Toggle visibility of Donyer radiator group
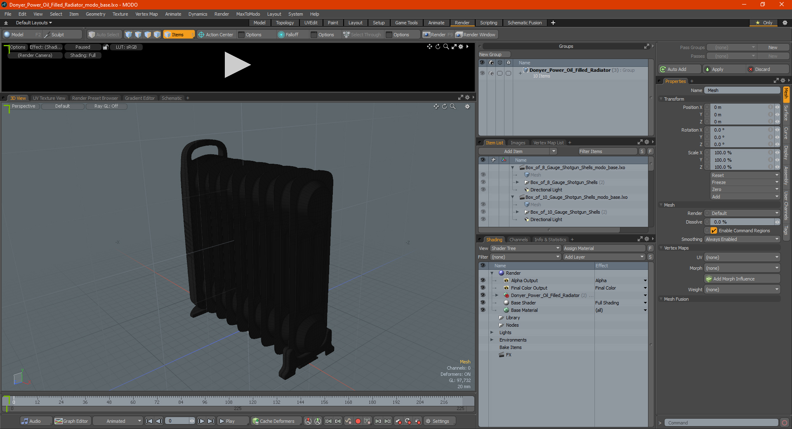Image resolution: width=792 pixels, height=429 pixels. click(482, 73)
